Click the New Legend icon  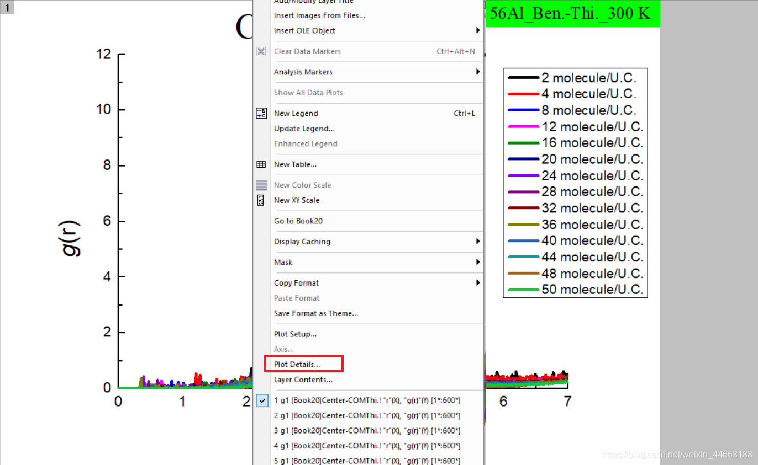pos(261,114)
